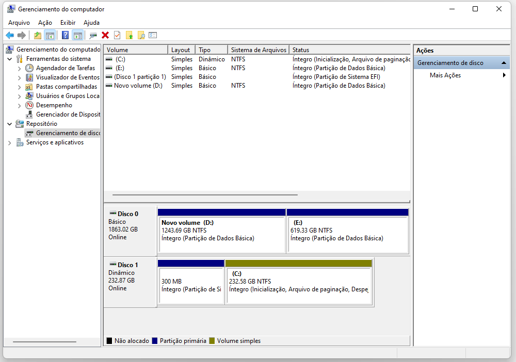The width and height of the screenshot is (516, 362).
Task: Click the red X delete volume icon
Action: (x=105, y=35)
